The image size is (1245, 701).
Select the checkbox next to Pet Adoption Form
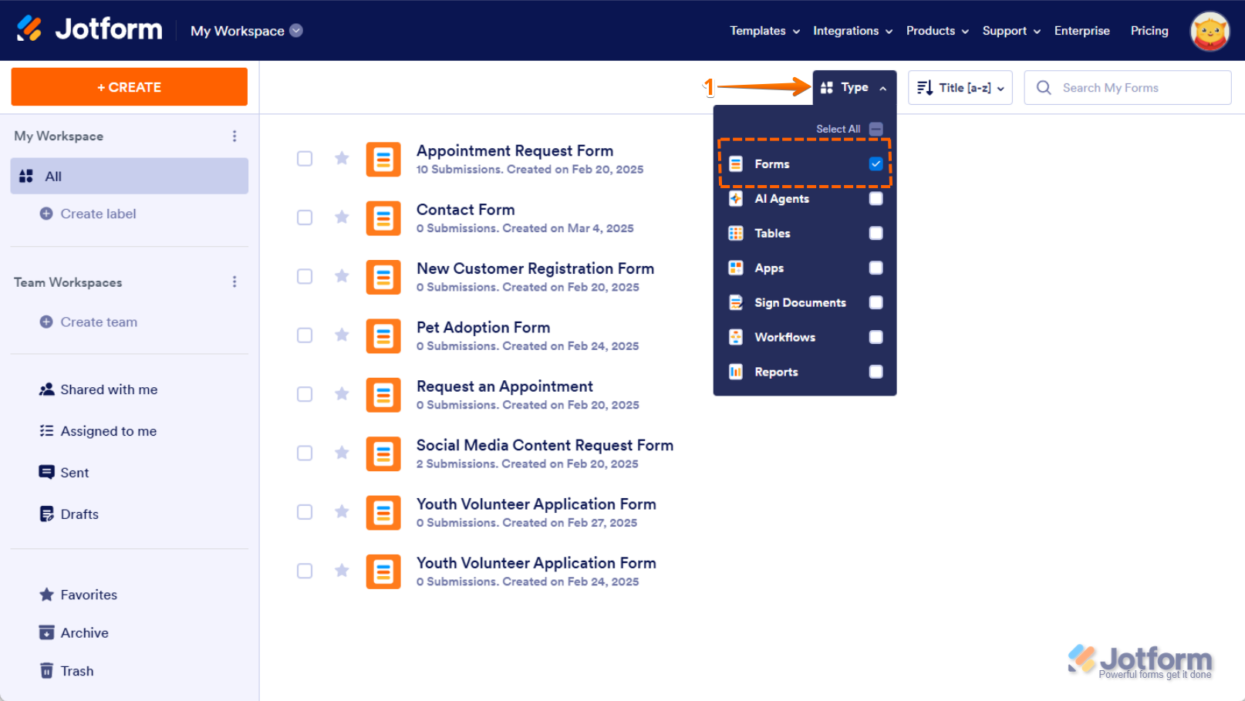pyautogui.click(x=305, y=335)
